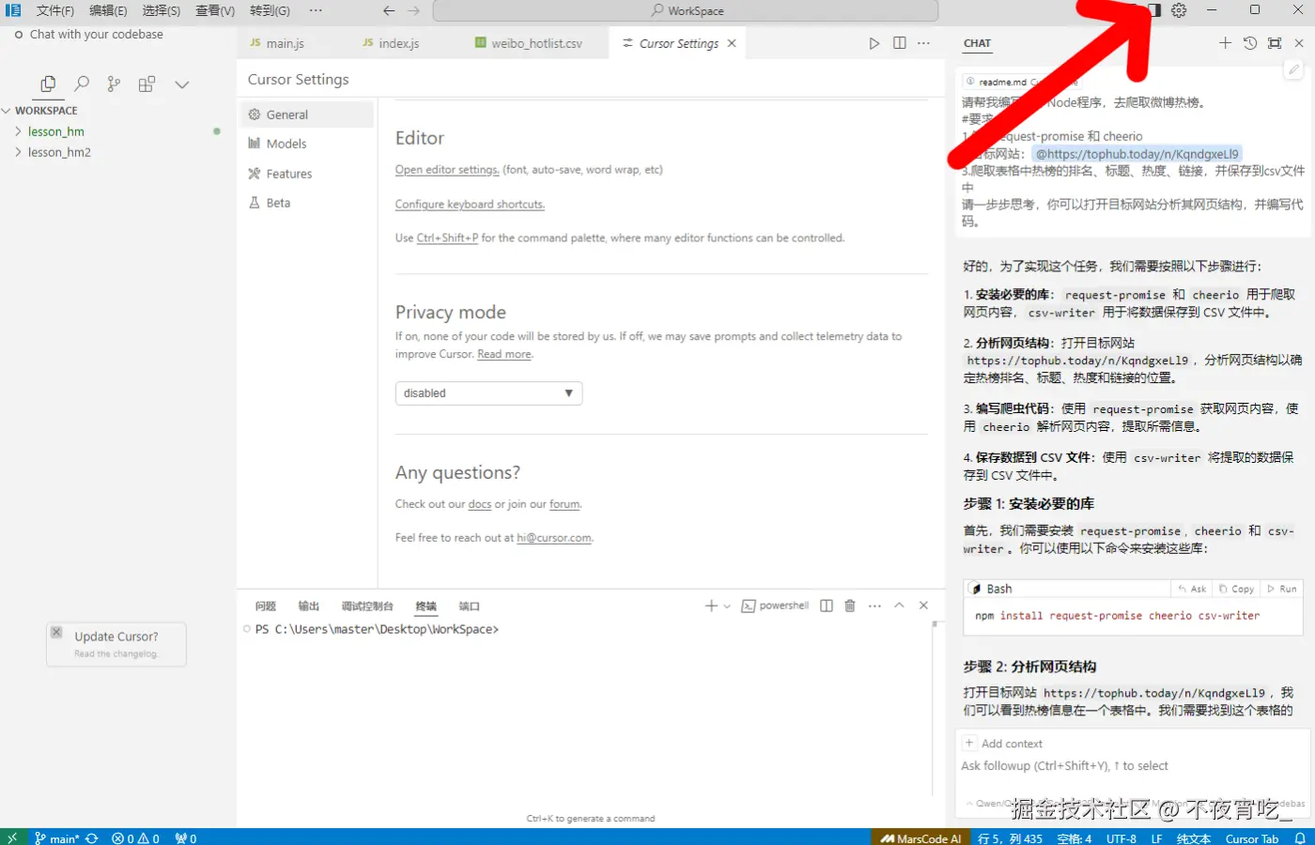The width and height of the screenshot is (1315, 845).
Task: Close the CHAT panel
Action: [x=1299, y=43]
